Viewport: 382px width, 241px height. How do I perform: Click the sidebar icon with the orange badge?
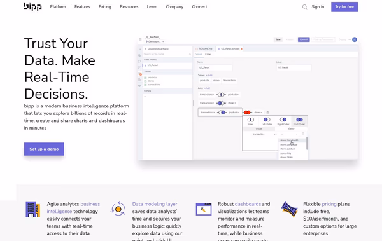pyautogui.click(x=140, y=74)
